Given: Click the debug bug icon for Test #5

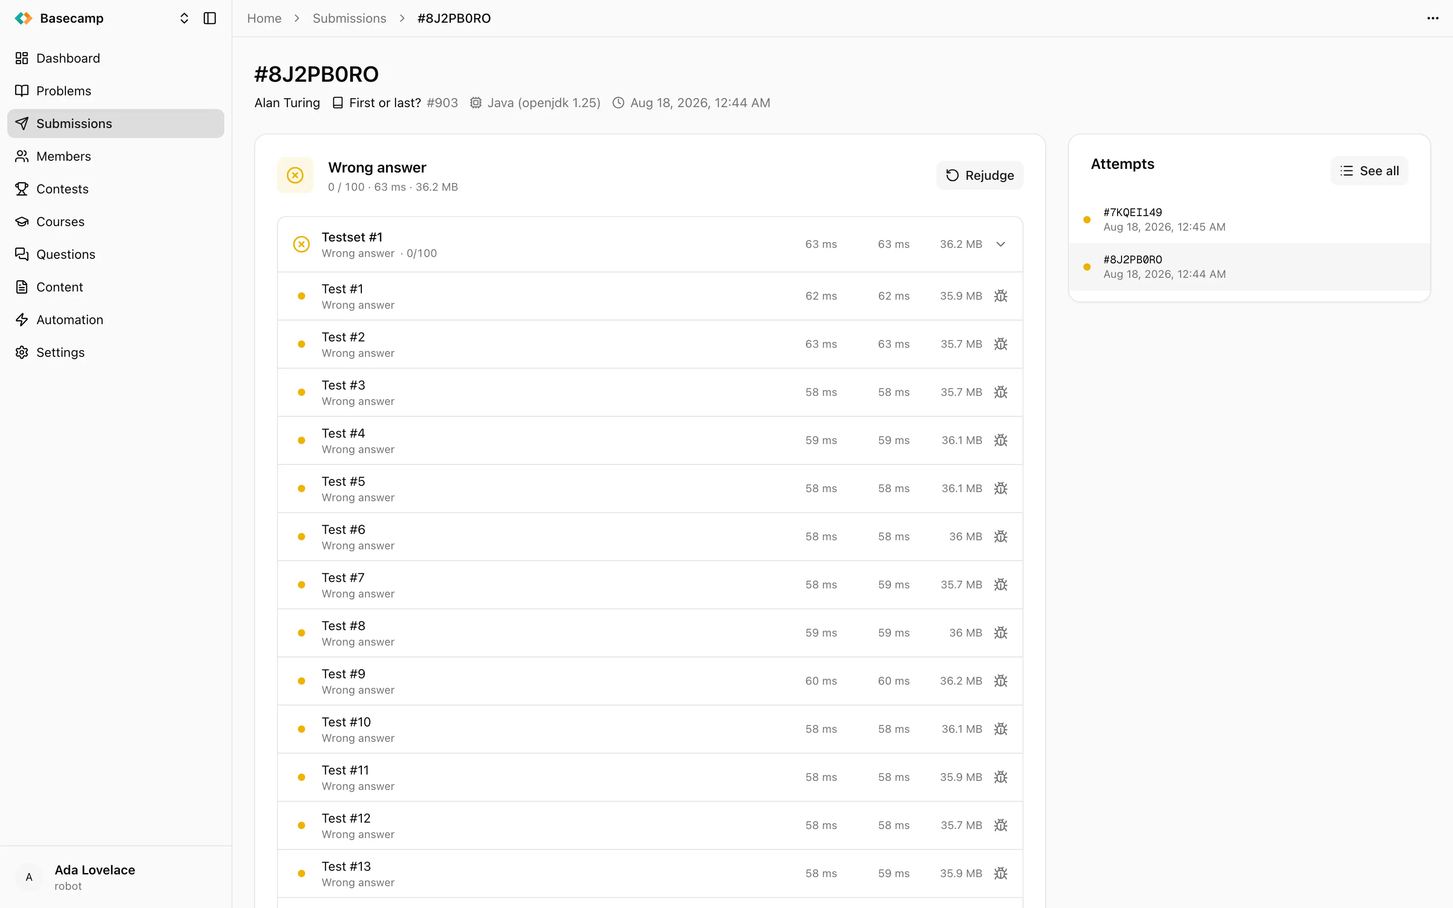Looking at the screenshot, I should [x=1001, y=488].
